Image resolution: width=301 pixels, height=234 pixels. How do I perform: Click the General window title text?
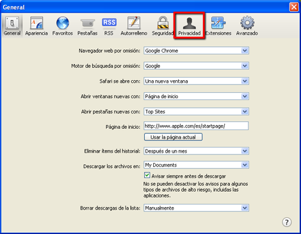[13, 7]
